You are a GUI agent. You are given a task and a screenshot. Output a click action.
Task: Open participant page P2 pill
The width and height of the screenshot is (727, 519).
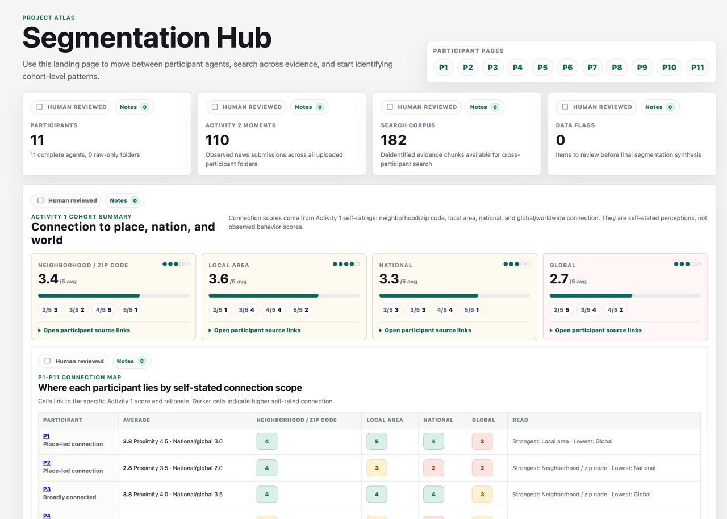468,68
